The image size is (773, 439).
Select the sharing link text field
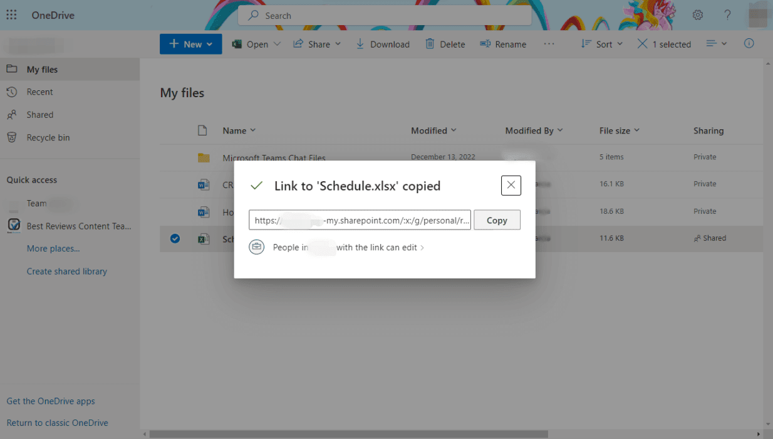tap(360, 220)
